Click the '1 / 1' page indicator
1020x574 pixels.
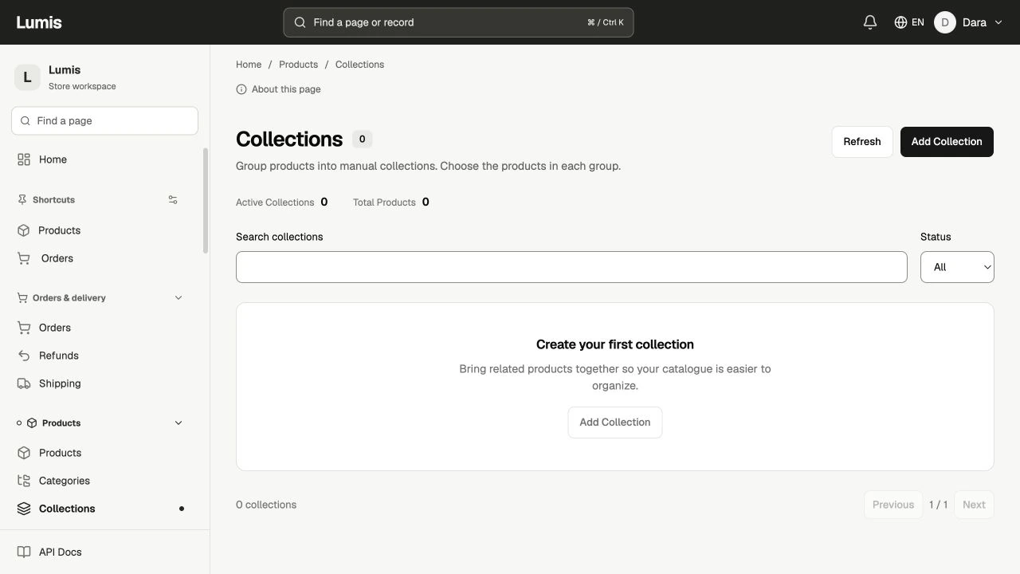tap(939, 505)
